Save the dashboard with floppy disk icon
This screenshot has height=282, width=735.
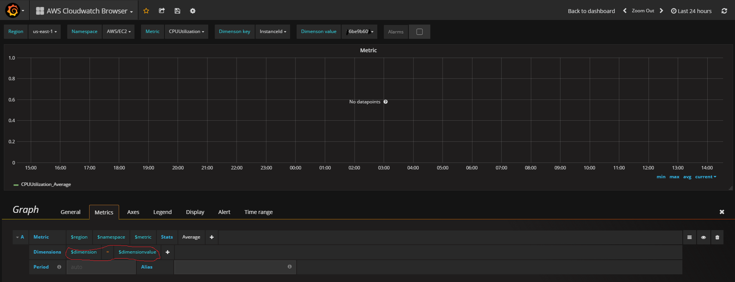(177, 11)
